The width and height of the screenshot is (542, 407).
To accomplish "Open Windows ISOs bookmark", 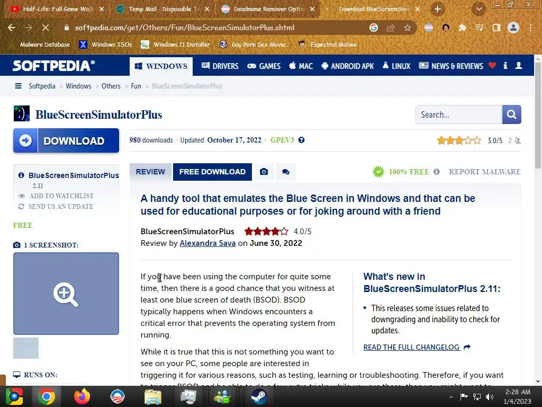I will (x=105, y=45).
